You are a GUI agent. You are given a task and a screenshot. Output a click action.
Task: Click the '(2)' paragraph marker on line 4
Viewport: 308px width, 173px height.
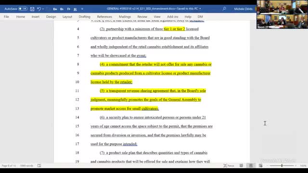(x=102, y=29)
